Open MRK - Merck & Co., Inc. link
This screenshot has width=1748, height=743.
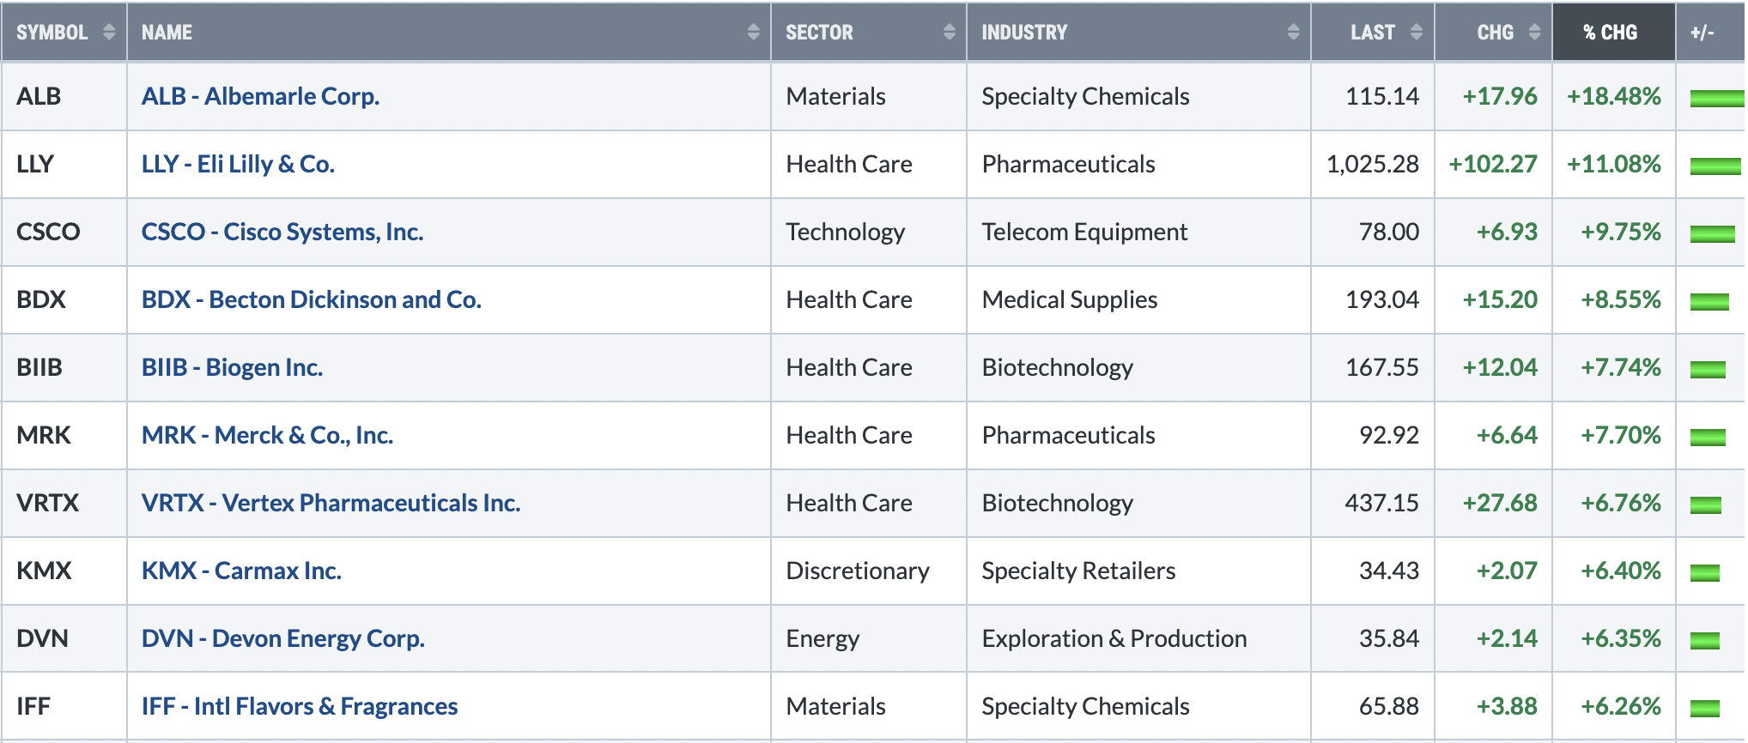(267, 435)
